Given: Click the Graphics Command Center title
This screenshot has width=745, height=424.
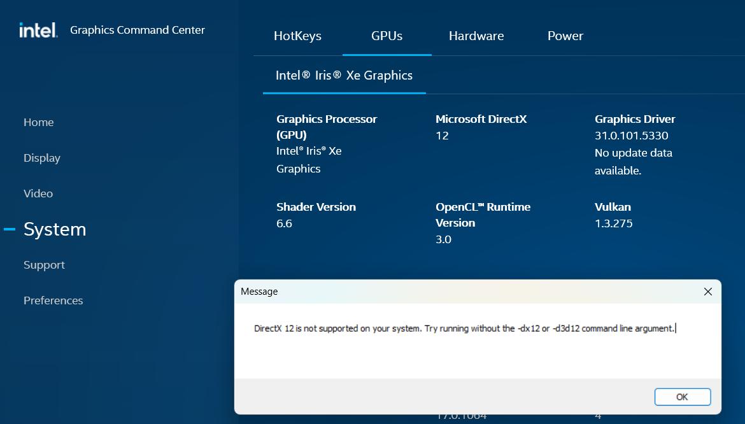Looking at the screenshot, I should tap(138, 30).
